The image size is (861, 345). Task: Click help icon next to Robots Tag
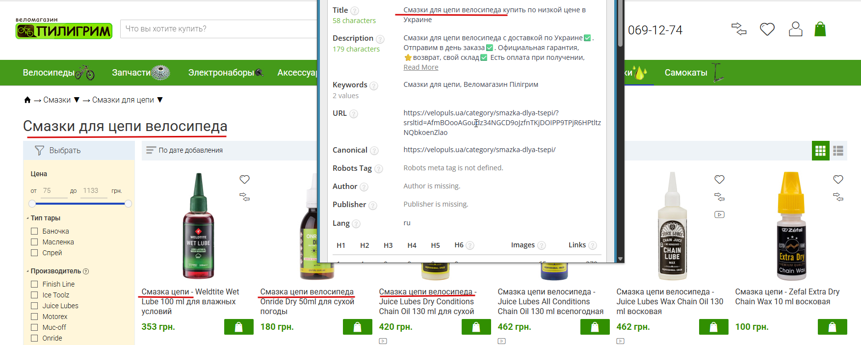(379, 169)
